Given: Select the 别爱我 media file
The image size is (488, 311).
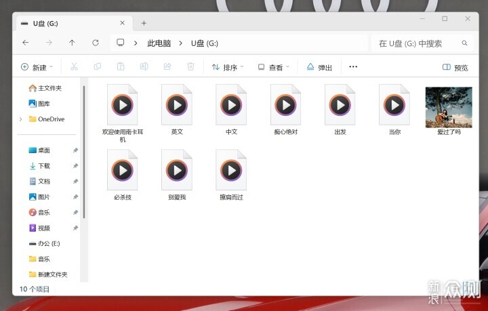Looking at the screenshot, I should pos(177,175).
